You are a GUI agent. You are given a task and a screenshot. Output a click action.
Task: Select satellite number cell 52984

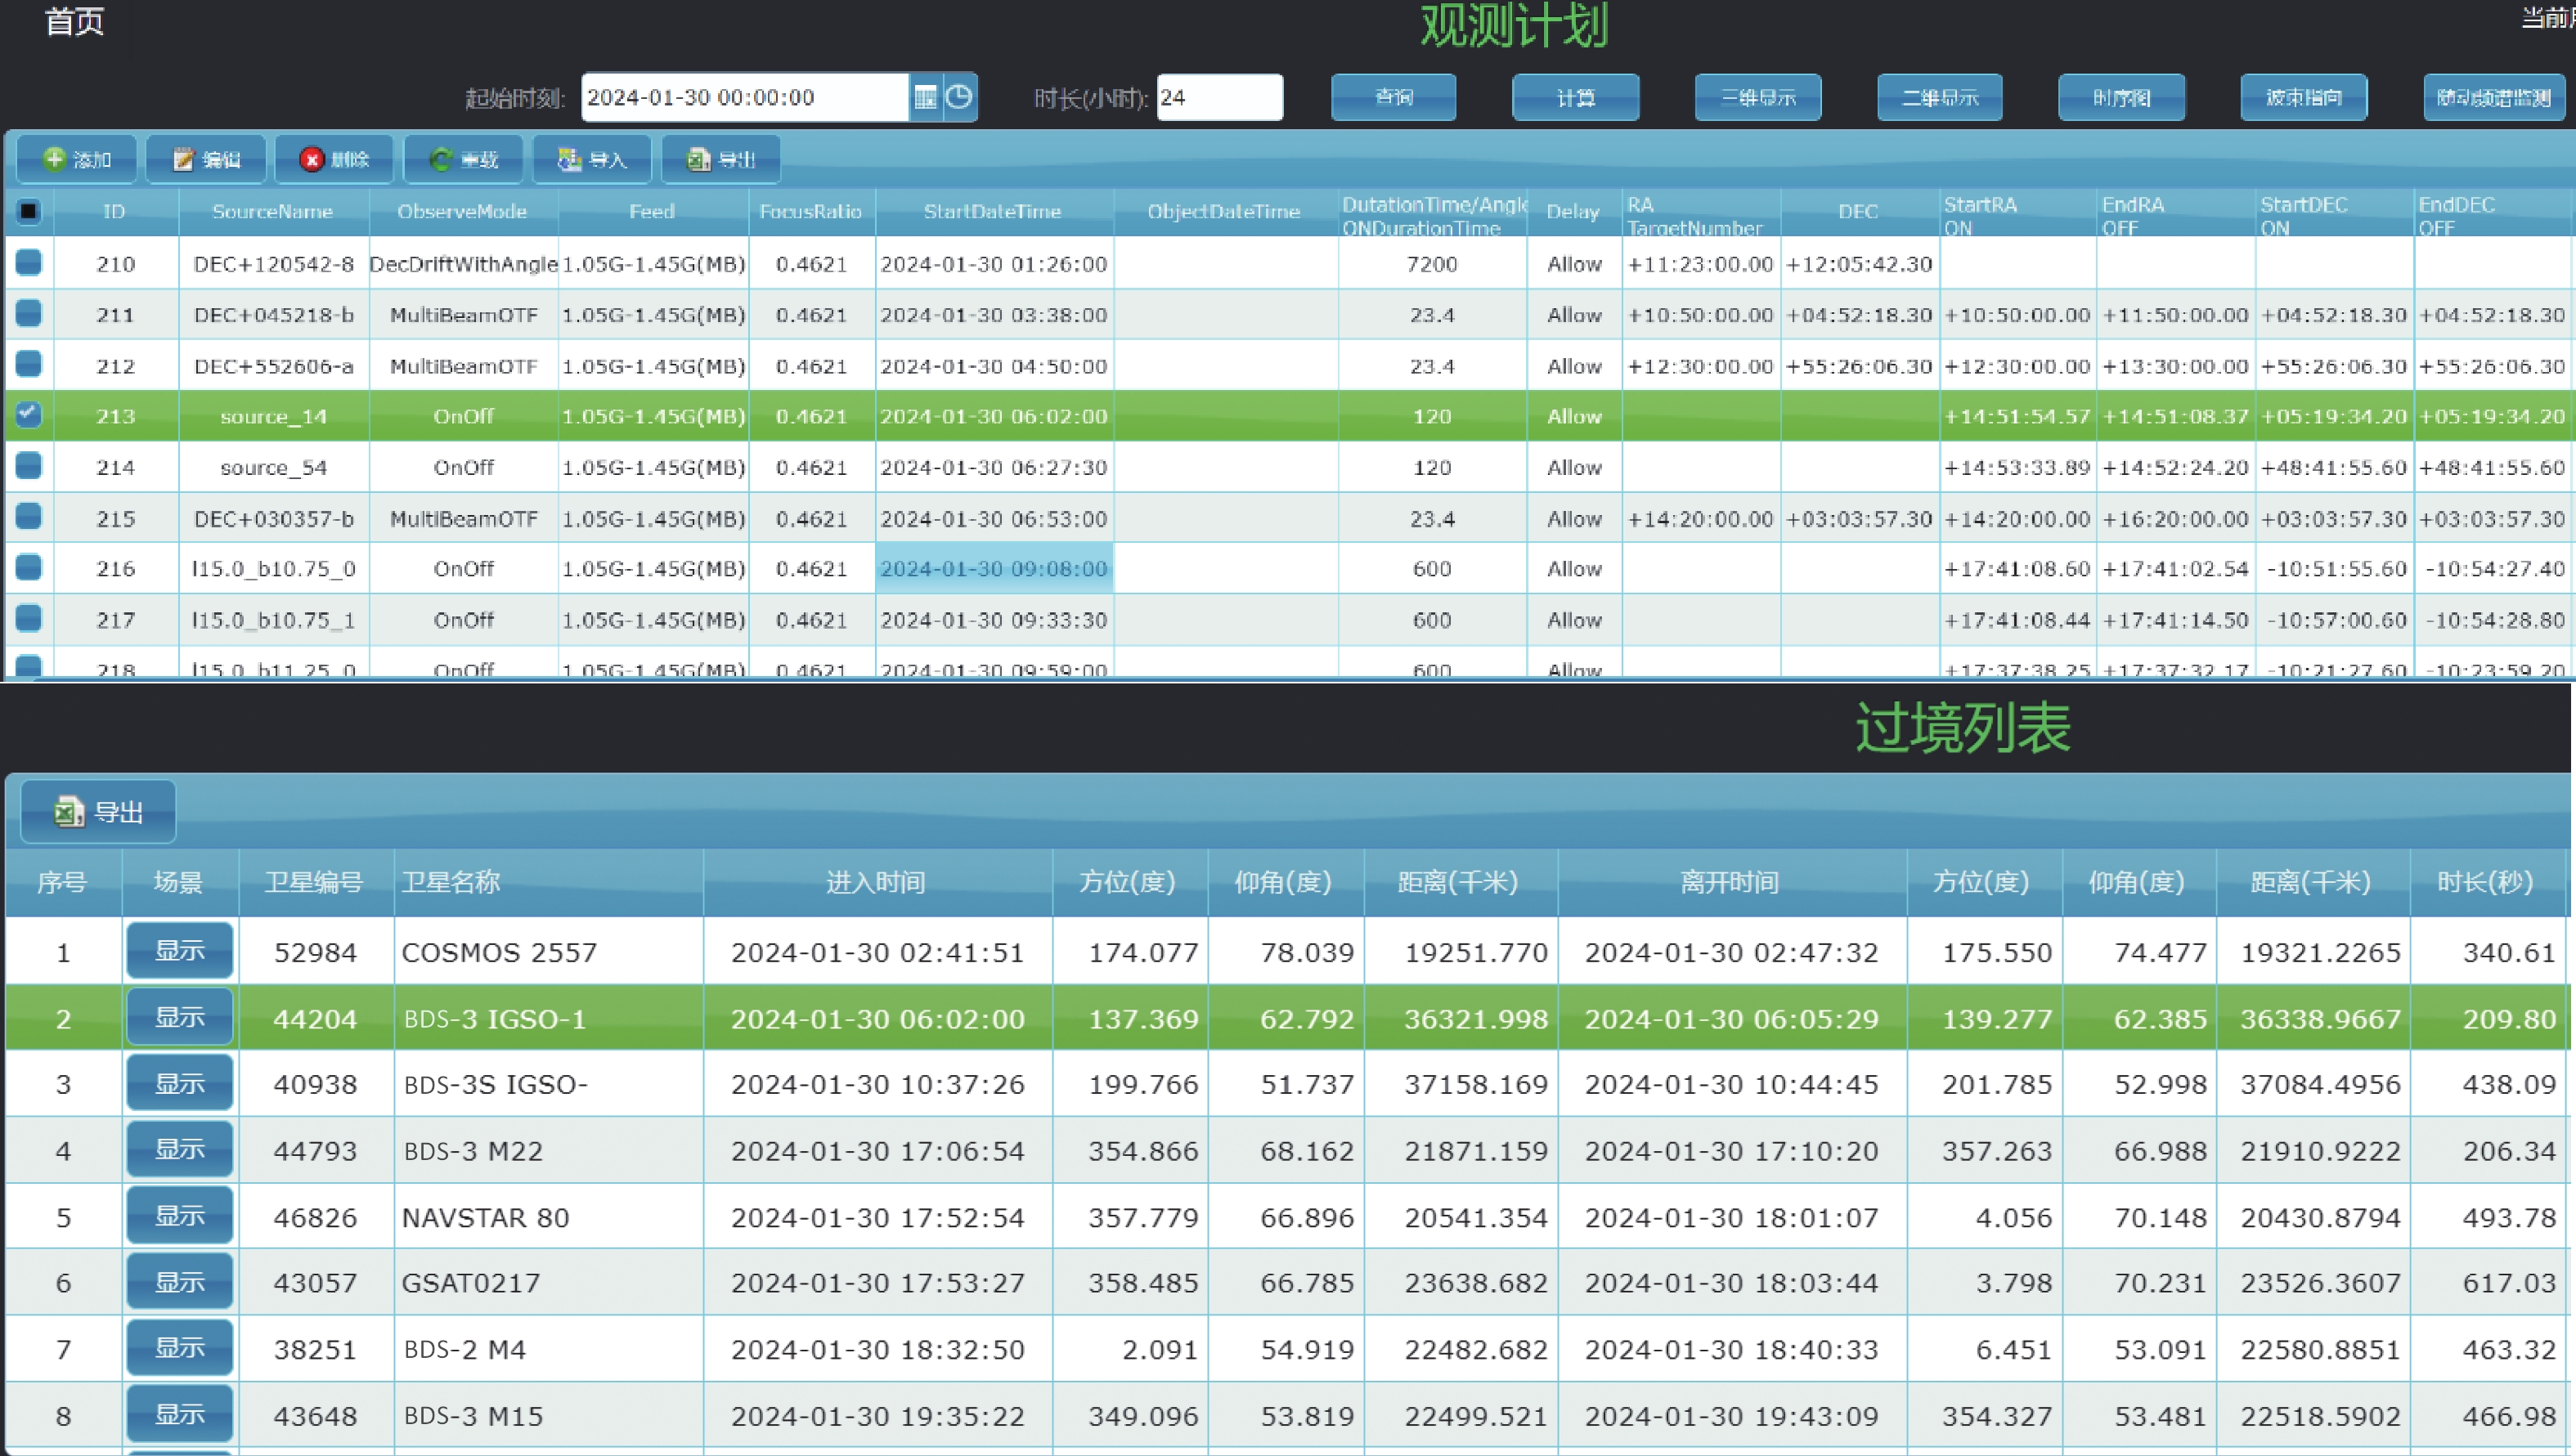click(315, 952)
